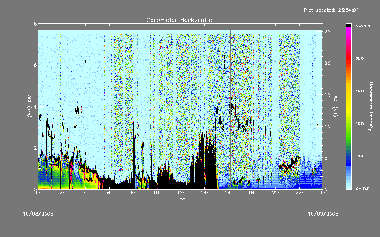Click the 'AGL (km)' left axis label
Screen dimensions: 380x237
click(29, 106)
